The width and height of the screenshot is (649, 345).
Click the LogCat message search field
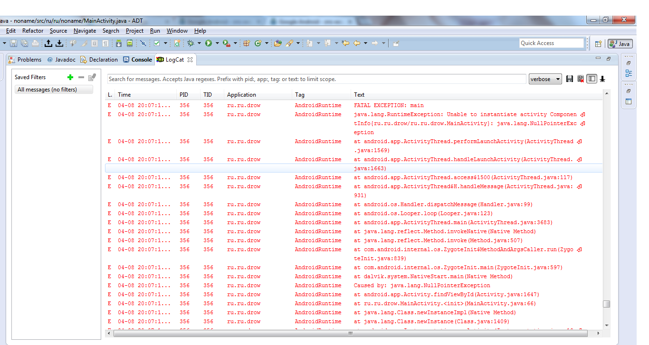point(316,79)
